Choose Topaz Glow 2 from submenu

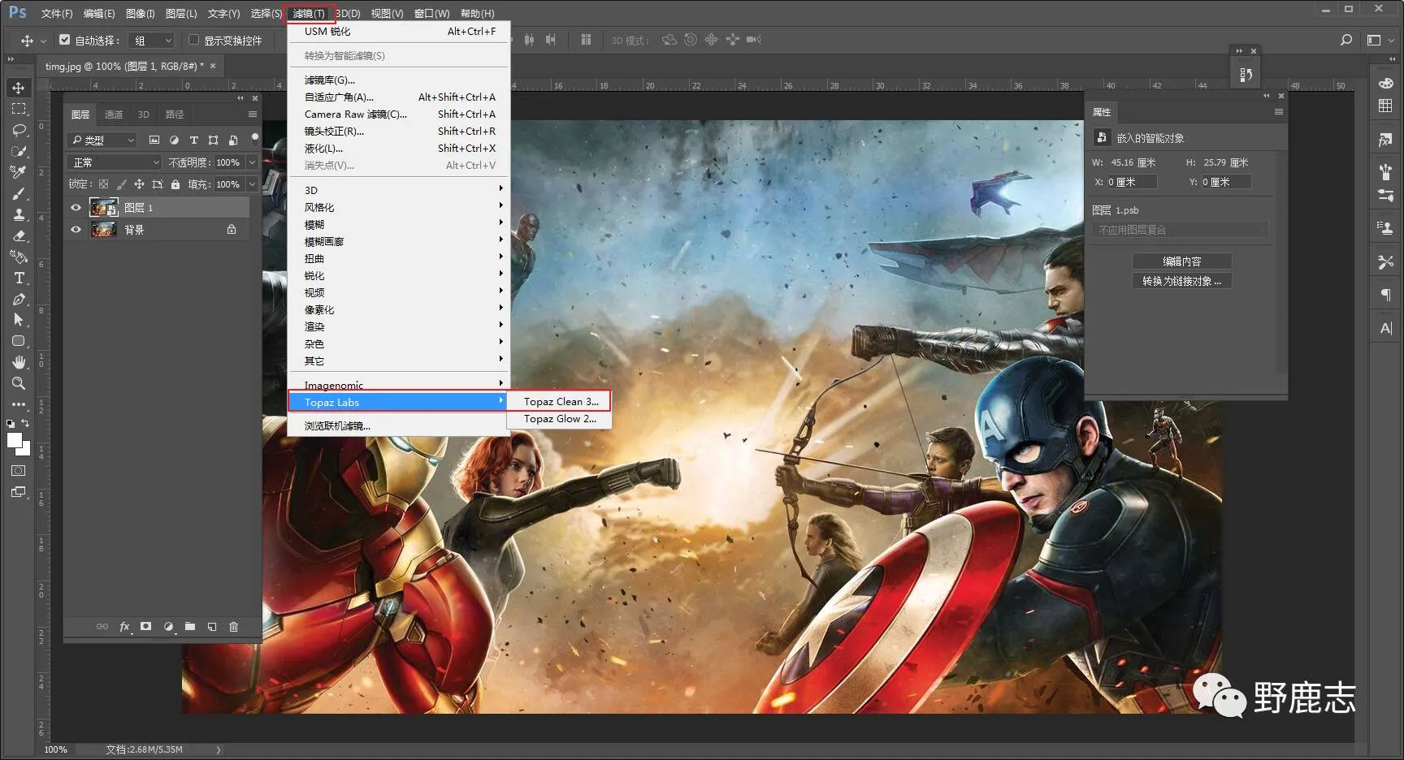tap(559, 419)
